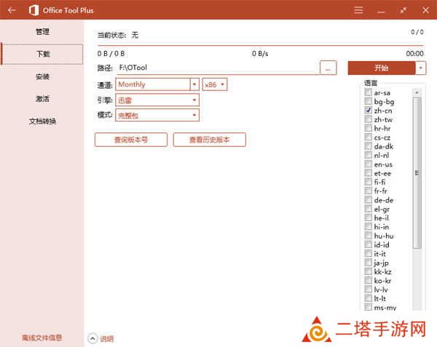Click the compact mode arrows icon
Image resolution: width=437 pixels, height=347 pixels.
[x=403, y=10]
